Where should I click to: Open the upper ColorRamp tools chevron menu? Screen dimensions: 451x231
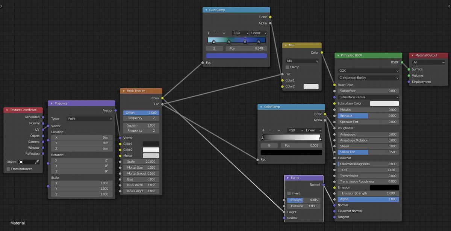point(224,33)
